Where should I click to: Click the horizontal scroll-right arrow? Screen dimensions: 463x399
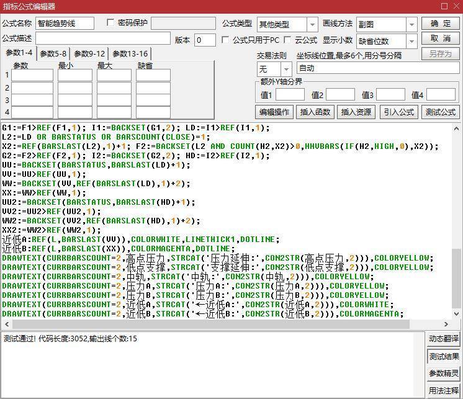[x=446, y=324]
